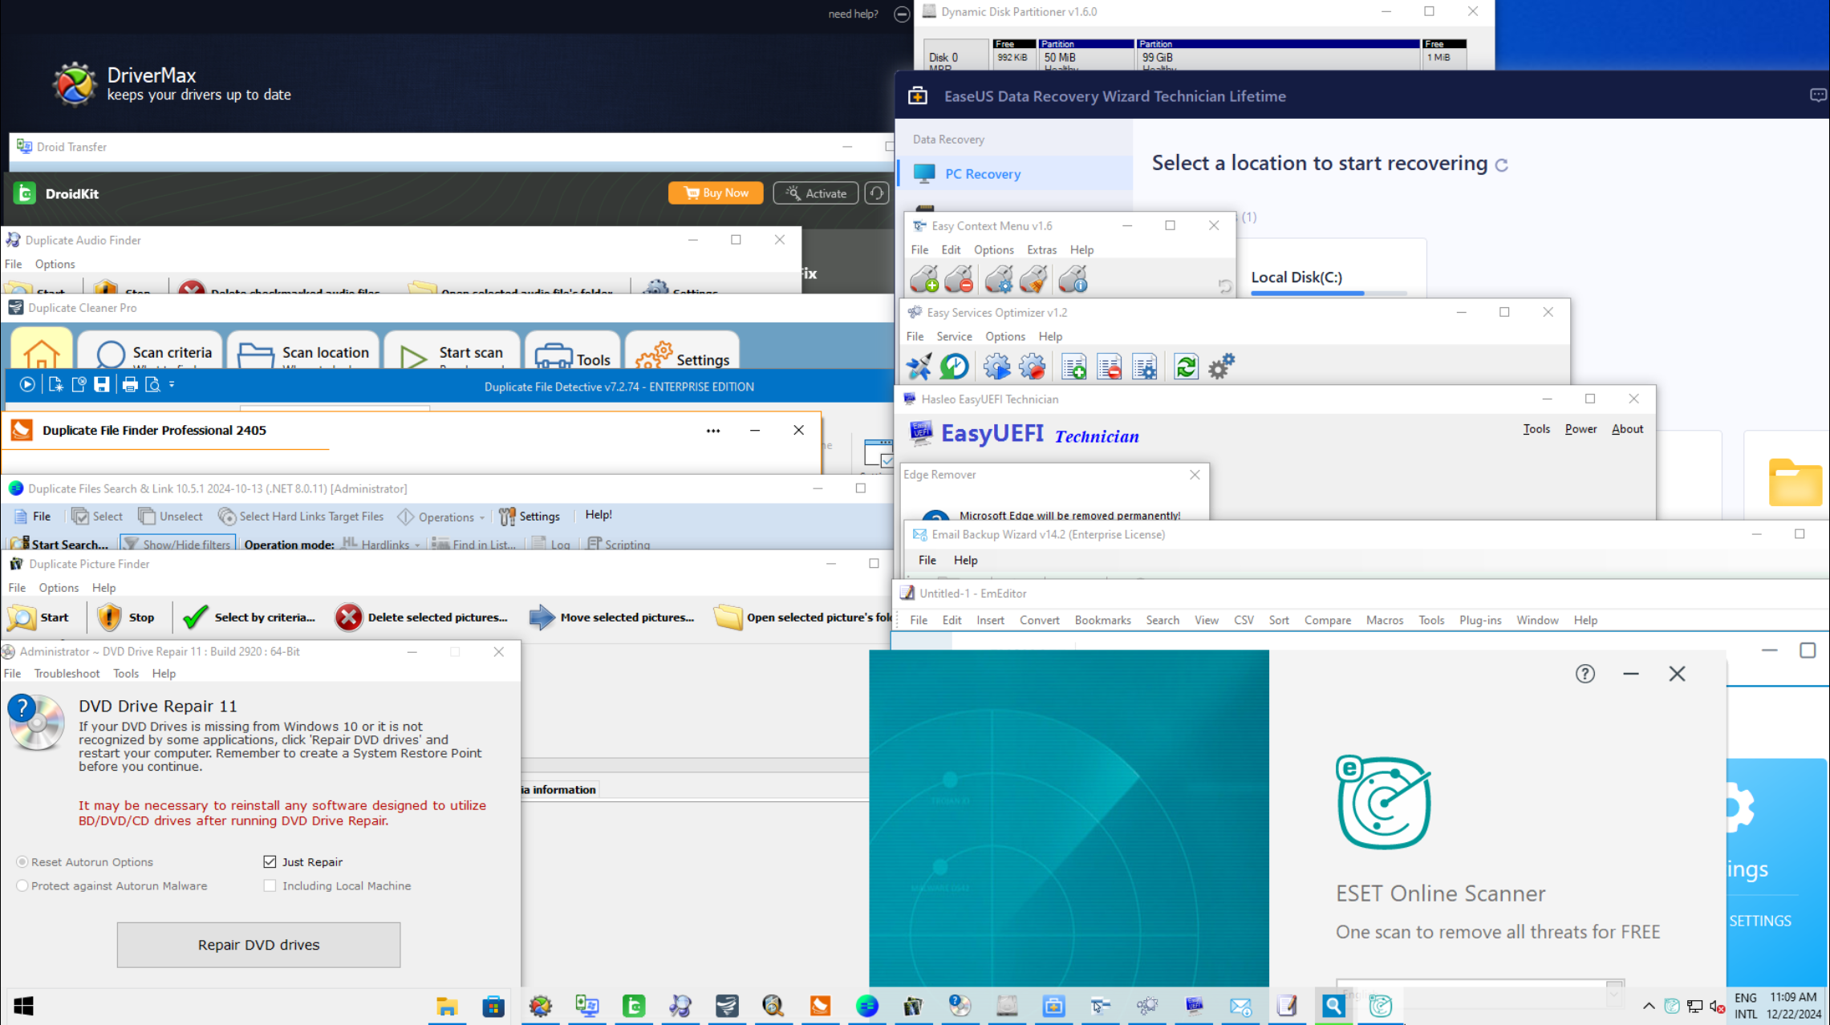The height and width of the screenshot is (1025, 1830).
Task: Click Delete selected pictures in Duplicate Picture Finder
Action: (421, 618)
